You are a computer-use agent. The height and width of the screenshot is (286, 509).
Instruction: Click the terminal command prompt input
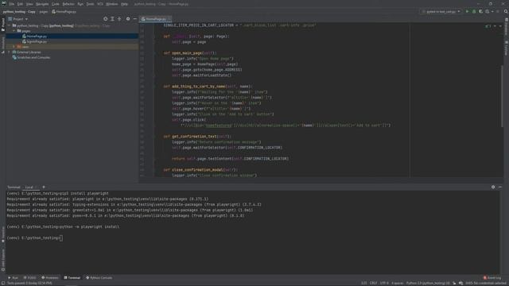point(61,238)
